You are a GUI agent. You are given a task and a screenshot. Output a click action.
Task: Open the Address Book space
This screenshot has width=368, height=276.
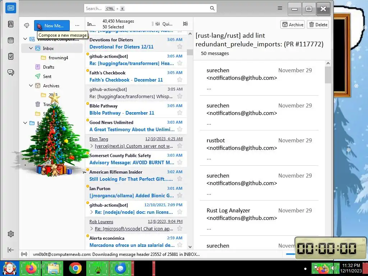(x=11, y=24)
